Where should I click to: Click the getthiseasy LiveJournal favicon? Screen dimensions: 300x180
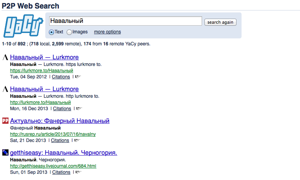(x=5, y=152)
